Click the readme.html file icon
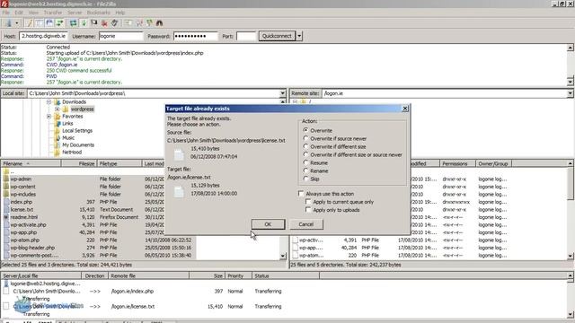575x323 pixels. [6, 217]
